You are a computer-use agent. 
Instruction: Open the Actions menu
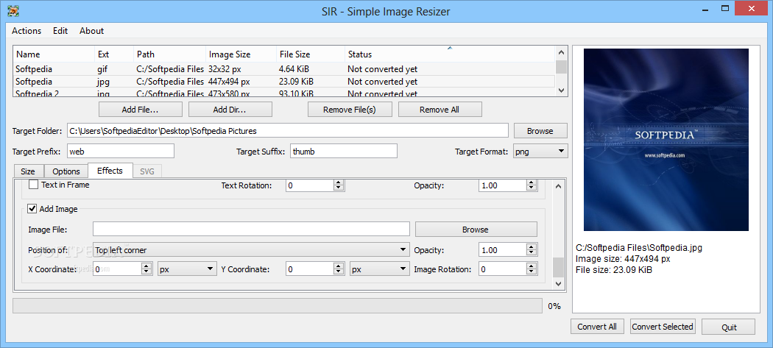27,31
